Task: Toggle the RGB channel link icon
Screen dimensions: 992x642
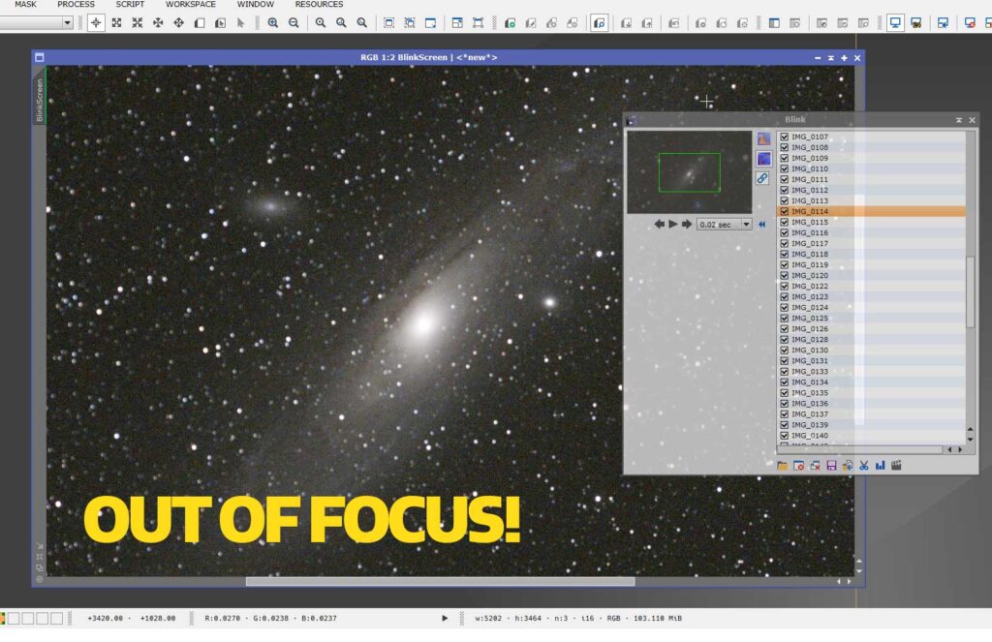Action: [x=761, y=177]
